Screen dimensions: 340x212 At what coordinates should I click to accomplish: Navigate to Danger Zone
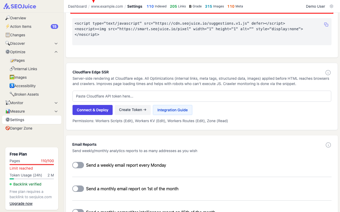tap(32, 128)
